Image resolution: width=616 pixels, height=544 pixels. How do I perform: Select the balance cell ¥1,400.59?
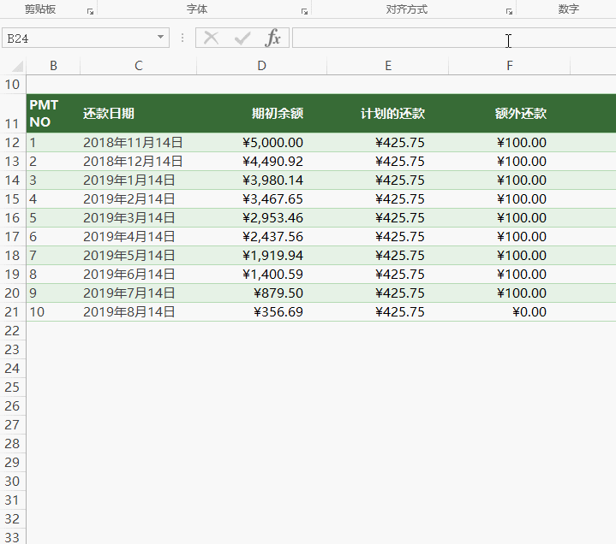tap(261, 275)
